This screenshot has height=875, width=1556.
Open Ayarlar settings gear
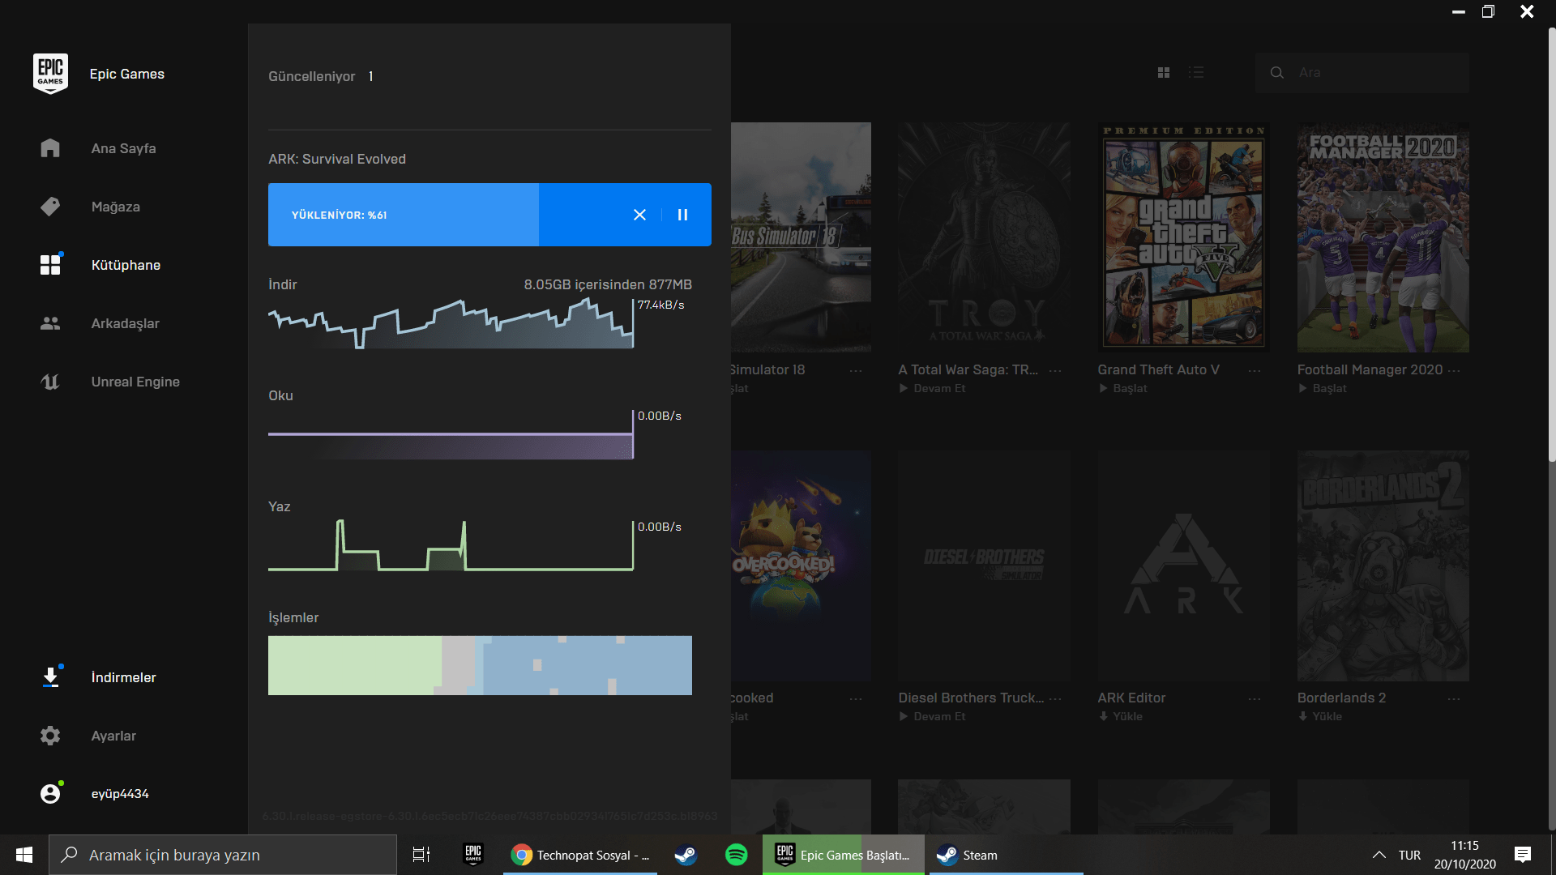click(x=50, y=736)
